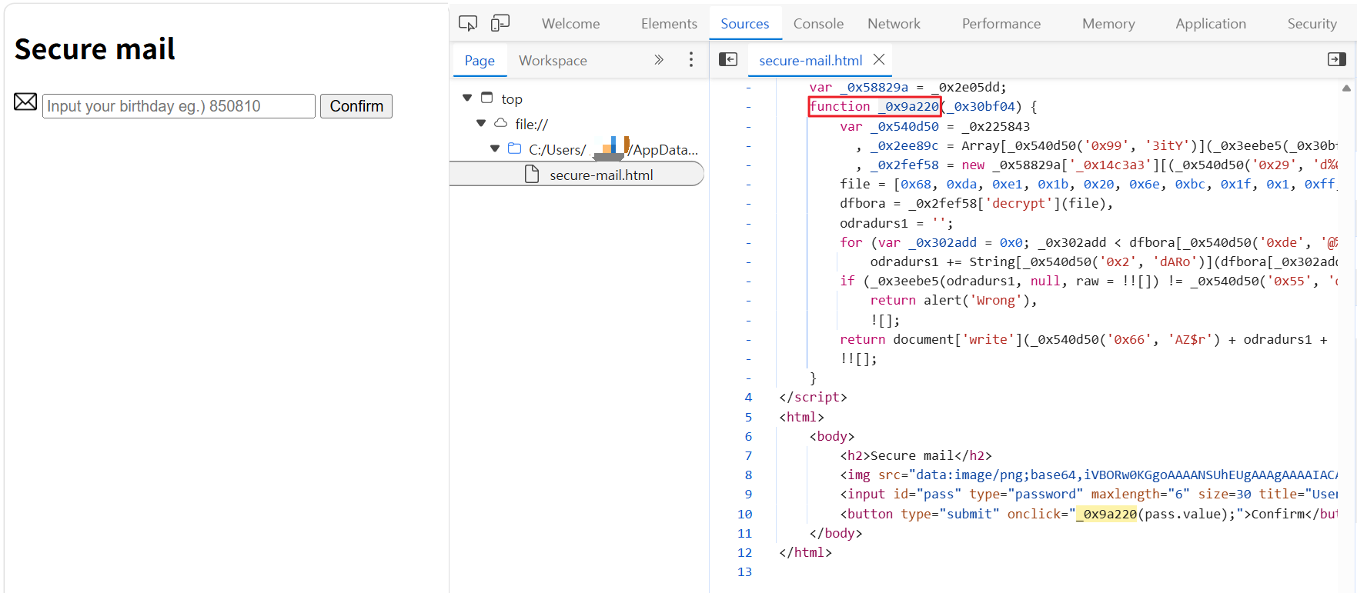1357x593 pixels.
Task: Set a breakpoint on line 10 gutter
Action: click(x=744, y=514)
